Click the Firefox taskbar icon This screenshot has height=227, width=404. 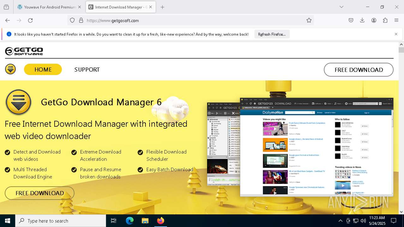161,221
